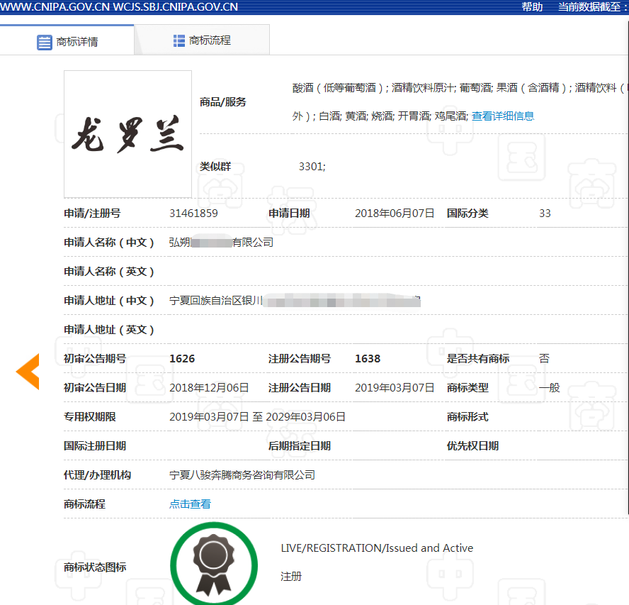Open 查看详细信息 for goods and services
The height and width of the screenshot is (605, 629).
[503, 116]
